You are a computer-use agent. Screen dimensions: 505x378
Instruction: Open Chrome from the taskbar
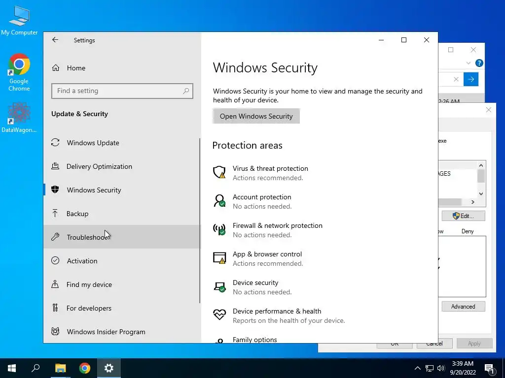pyautogui.click(x=85, y=368)
